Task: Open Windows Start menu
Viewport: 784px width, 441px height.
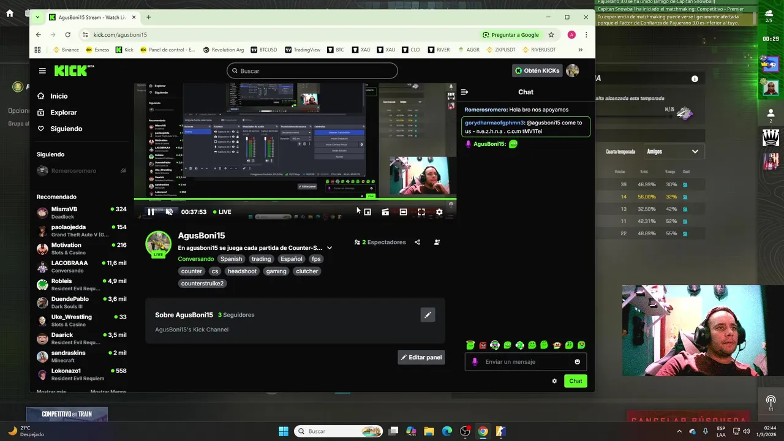Action: point(284,431)
